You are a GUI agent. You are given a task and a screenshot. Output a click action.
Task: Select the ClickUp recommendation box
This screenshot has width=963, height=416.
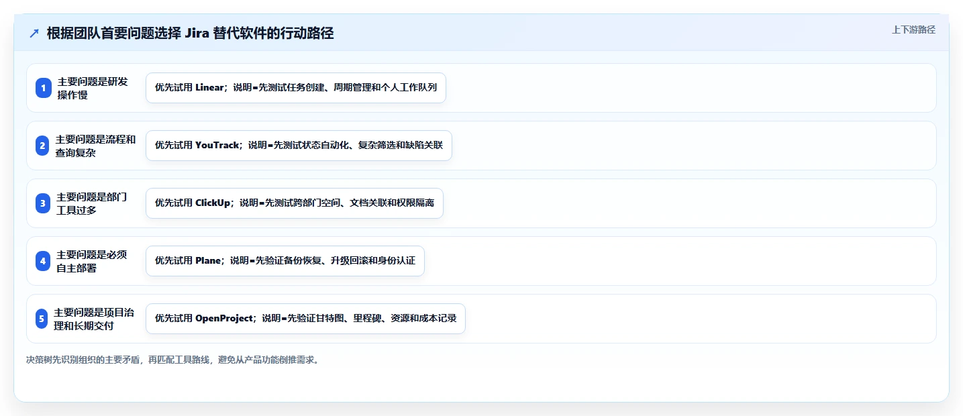click(295, 203)
